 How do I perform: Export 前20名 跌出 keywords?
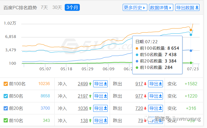click(x=155, y=108)
